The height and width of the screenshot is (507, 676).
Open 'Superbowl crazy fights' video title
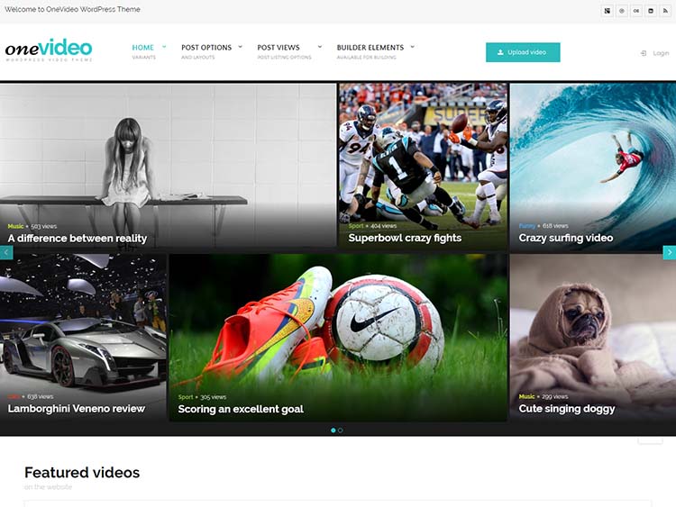pyautogui.click(x=405, y=238)
